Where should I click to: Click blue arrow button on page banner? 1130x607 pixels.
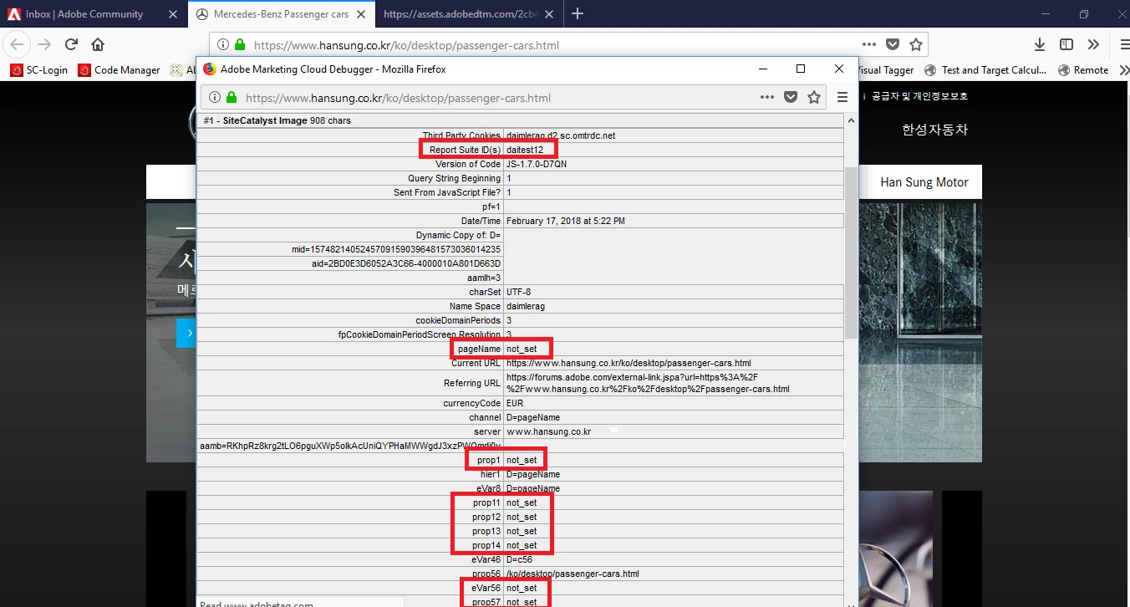point(187,333)
